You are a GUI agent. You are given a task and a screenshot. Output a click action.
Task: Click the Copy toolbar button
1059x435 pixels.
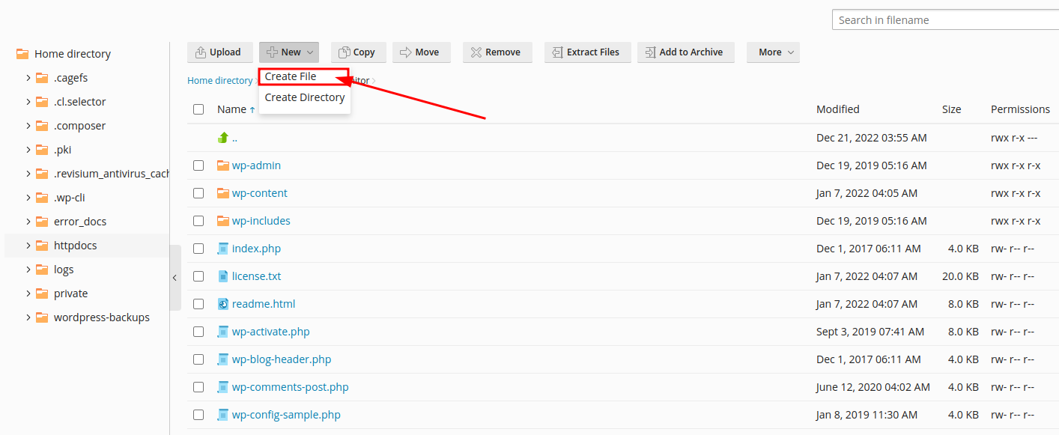tap(358, 52)
